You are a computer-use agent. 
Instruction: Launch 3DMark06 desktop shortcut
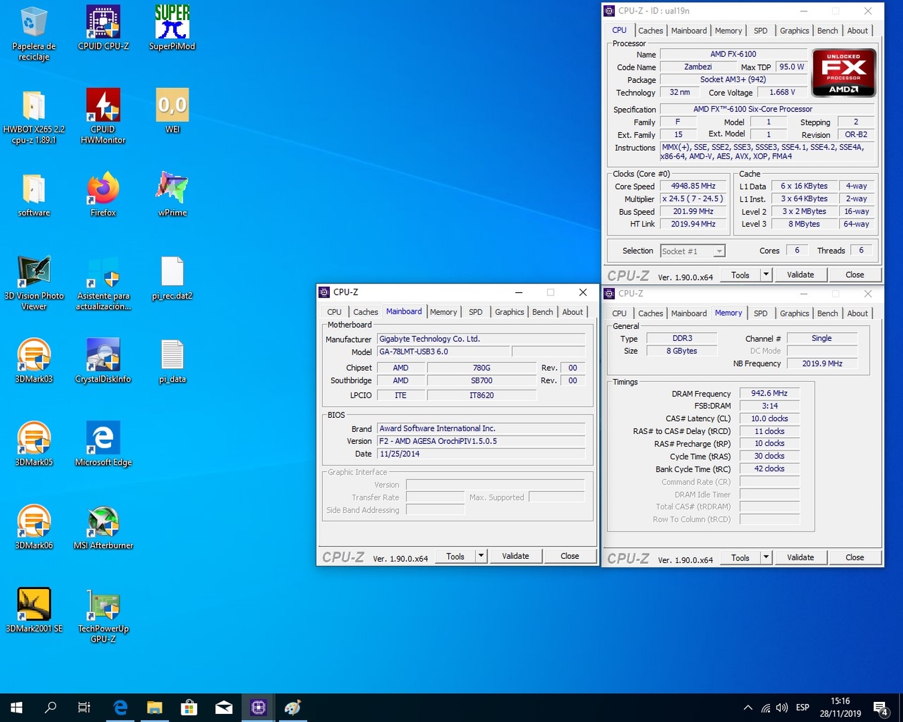tap(33, 527)
